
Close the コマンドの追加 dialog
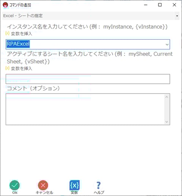point(174,5)
